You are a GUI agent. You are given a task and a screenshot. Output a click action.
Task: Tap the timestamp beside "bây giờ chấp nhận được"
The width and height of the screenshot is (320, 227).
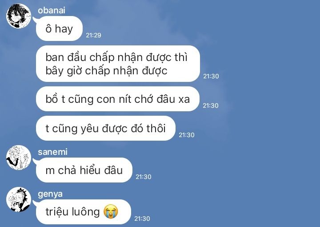[211, 76]
